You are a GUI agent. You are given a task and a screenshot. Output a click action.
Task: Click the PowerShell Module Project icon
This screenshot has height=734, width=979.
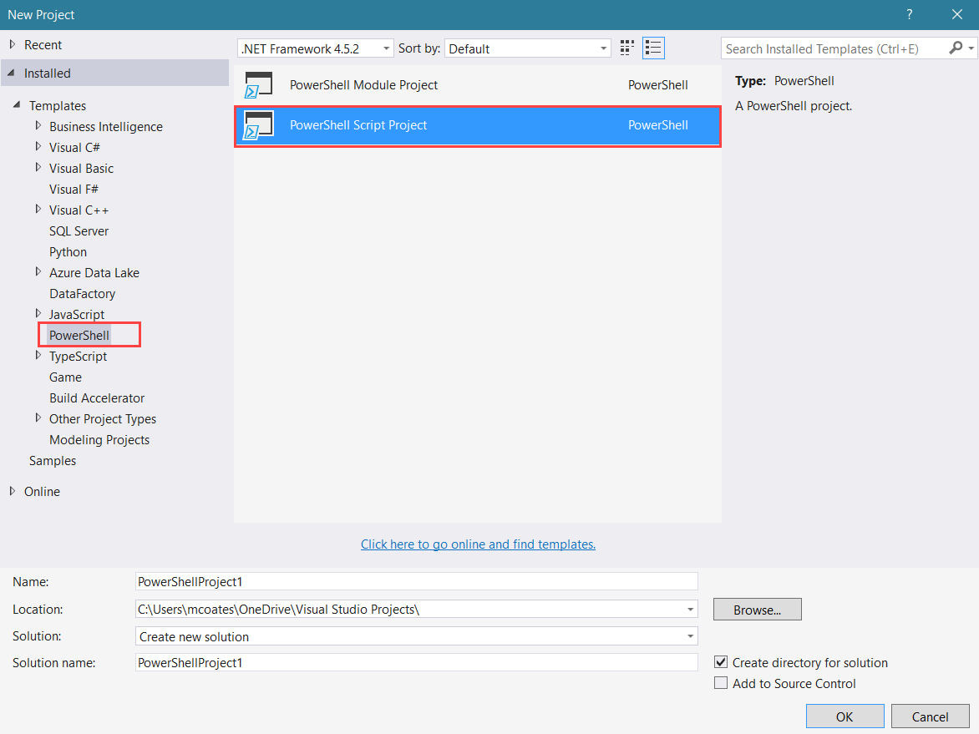click(x=258, y=85)
